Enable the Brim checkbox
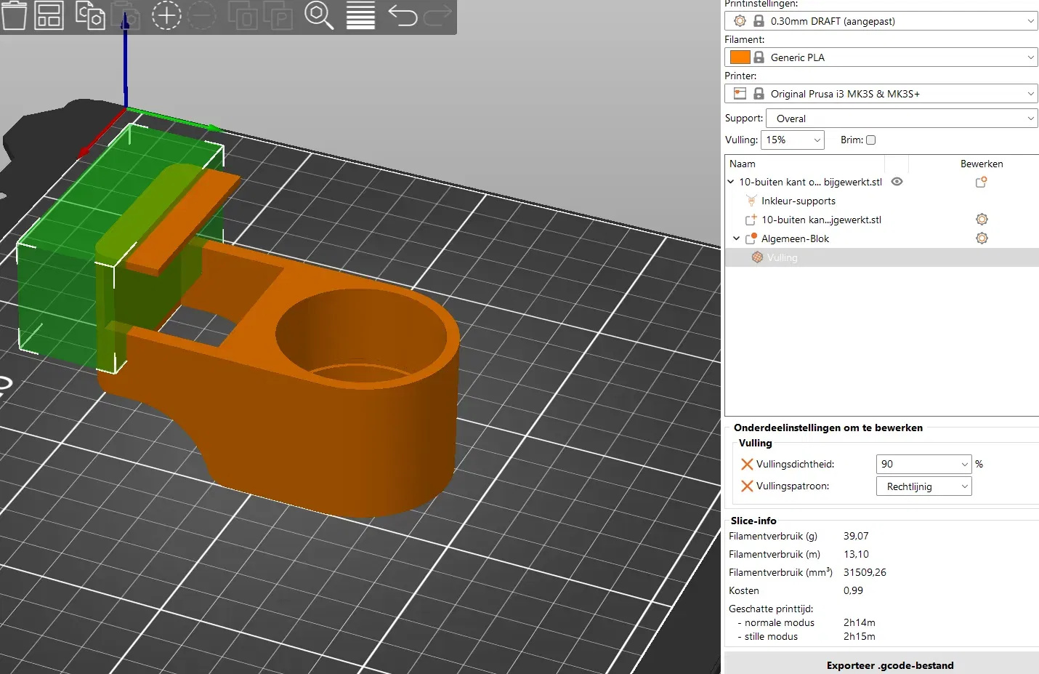Screen dimensions: 1039x674 pyautogui.click(x=870, y=140)
